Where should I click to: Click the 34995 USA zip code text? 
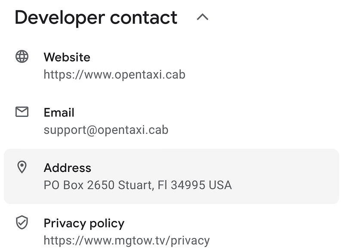point(201,185)
